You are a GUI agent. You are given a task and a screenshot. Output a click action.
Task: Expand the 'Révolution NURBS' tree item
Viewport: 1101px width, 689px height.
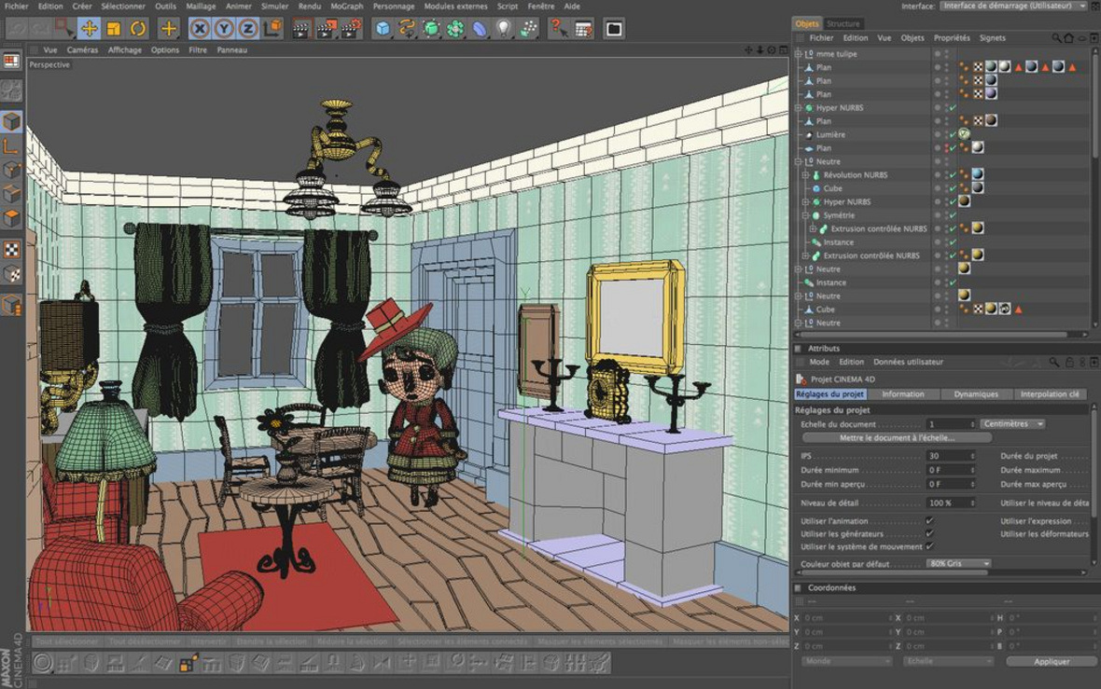pyautogui.click(x=804, y=175)
